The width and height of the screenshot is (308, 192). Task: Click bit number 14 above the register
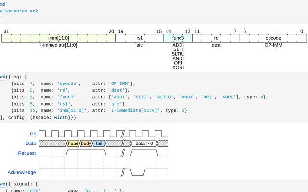coord(168,31)
